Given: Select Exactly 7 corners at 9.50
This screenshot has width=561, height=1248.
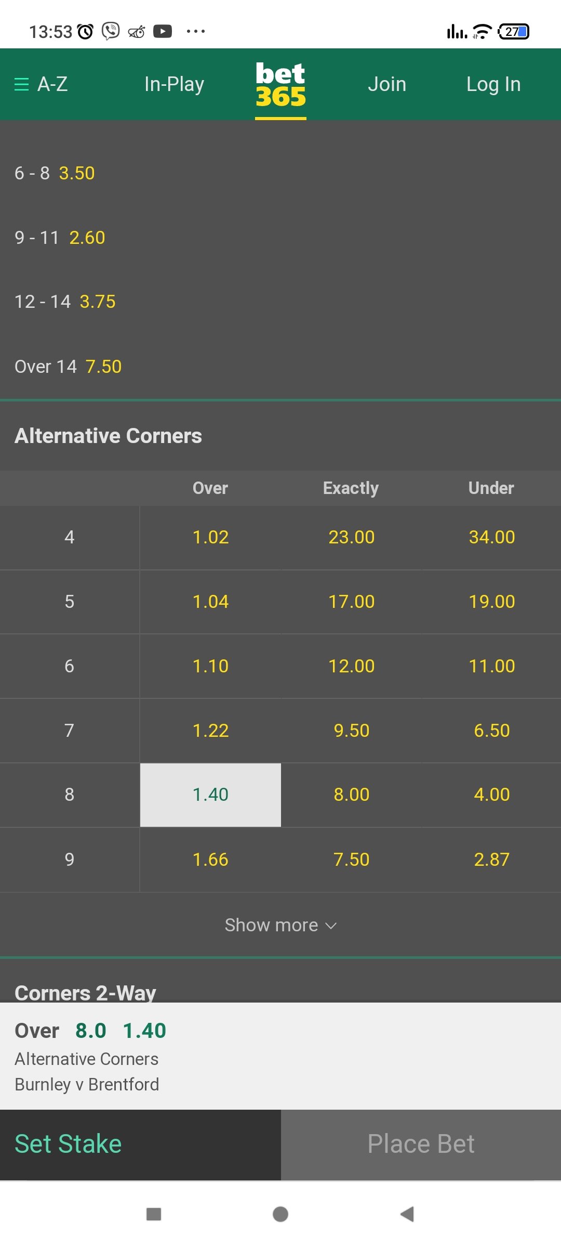Looking at the screenshot, I should pyautogui.click(x=351, y=730).
